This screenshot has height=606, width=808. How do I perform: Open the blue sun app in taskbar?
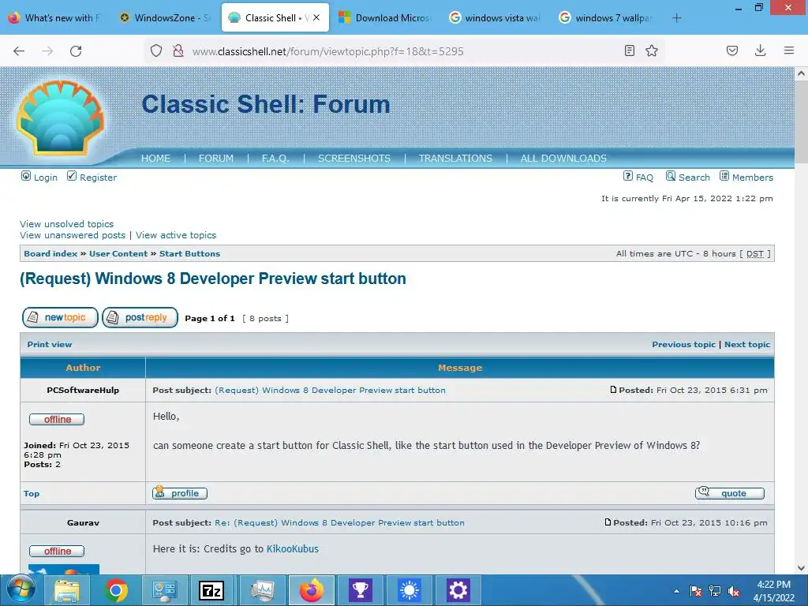410,590
